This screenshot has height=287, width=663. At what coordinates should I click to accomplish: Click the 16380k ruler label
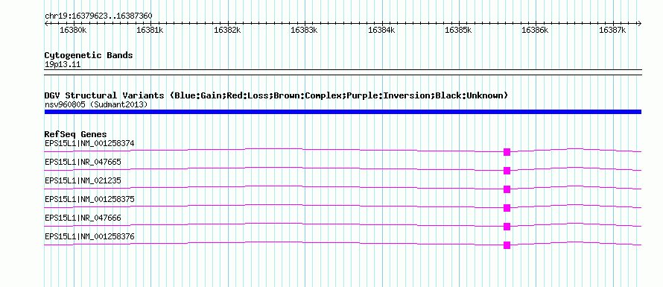(73, 30)
